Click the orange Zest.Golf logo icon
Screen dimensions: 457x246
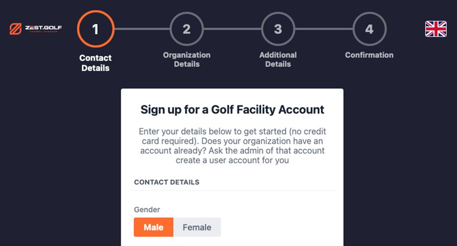pos(16,29)
